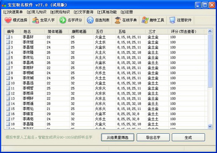
Task: Click the row icon for entry 8
Action: click(8, 73)
